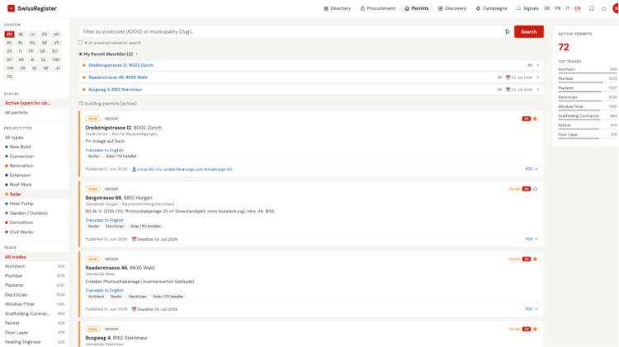Enable AI-powered semantic search checkbox
The image size is (619, 347).
pos(81,43)
